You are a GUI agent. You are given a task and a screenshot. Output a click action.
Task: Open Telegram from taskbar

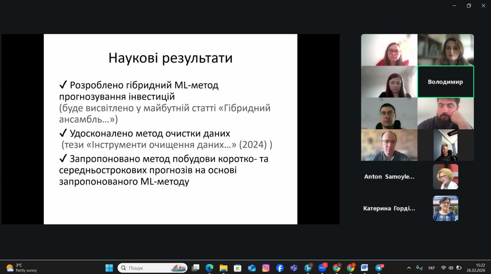(x=379, y=268)
